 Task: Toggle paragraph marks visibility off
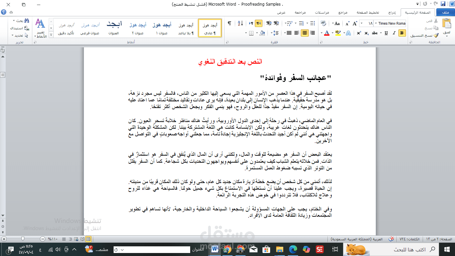229,23
